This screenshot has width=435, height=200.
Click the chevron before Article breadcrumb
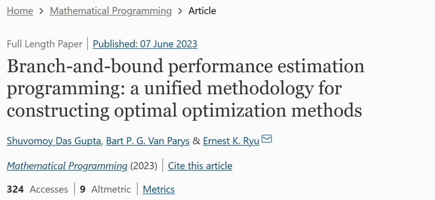[180, 11]
